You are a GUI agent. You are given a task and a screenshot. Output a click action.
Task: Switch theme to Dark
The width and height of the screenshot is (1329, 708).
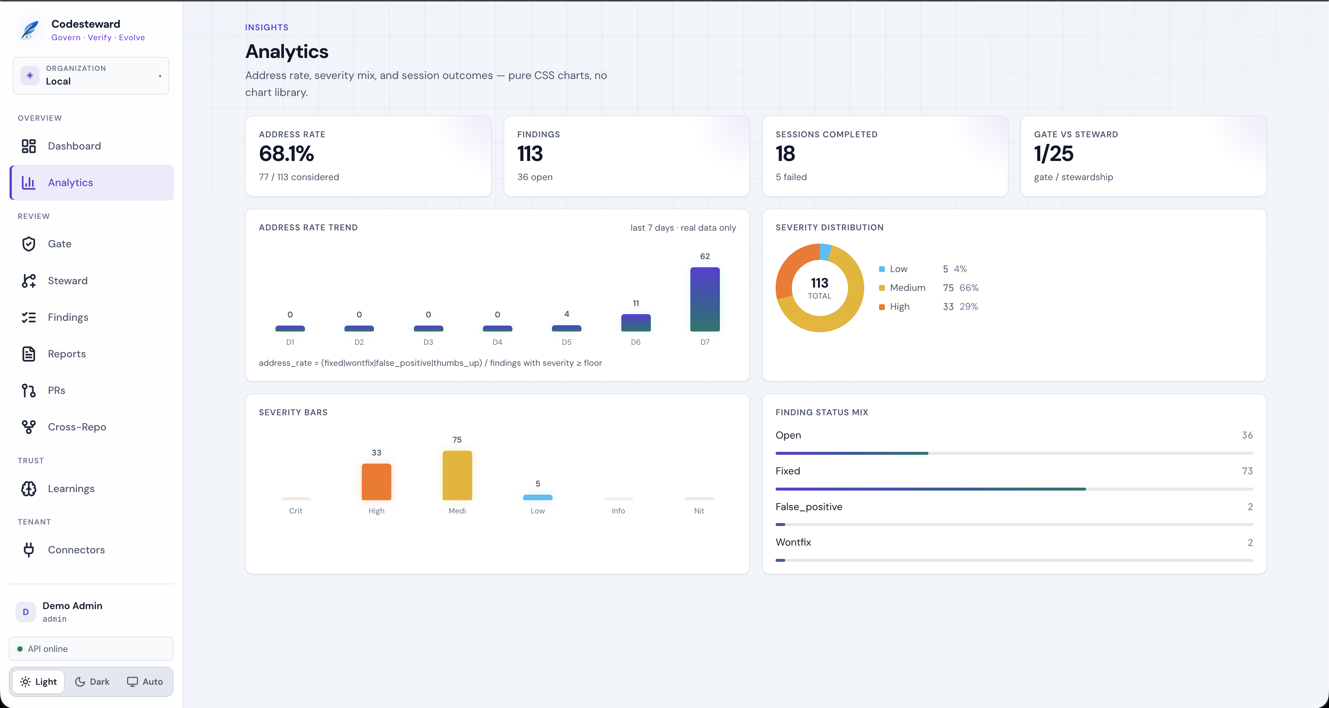click(x=92, y=682)
